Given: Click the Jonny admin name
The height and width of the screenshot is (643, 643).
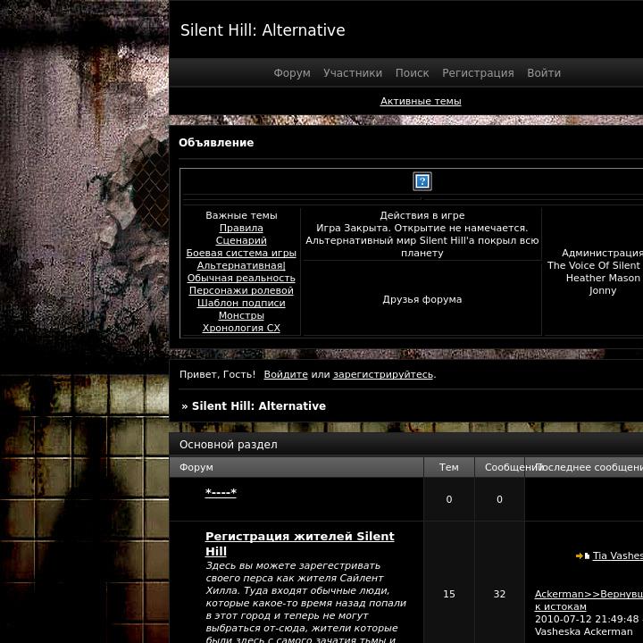Looking at the screenshot, I should 603,291.
